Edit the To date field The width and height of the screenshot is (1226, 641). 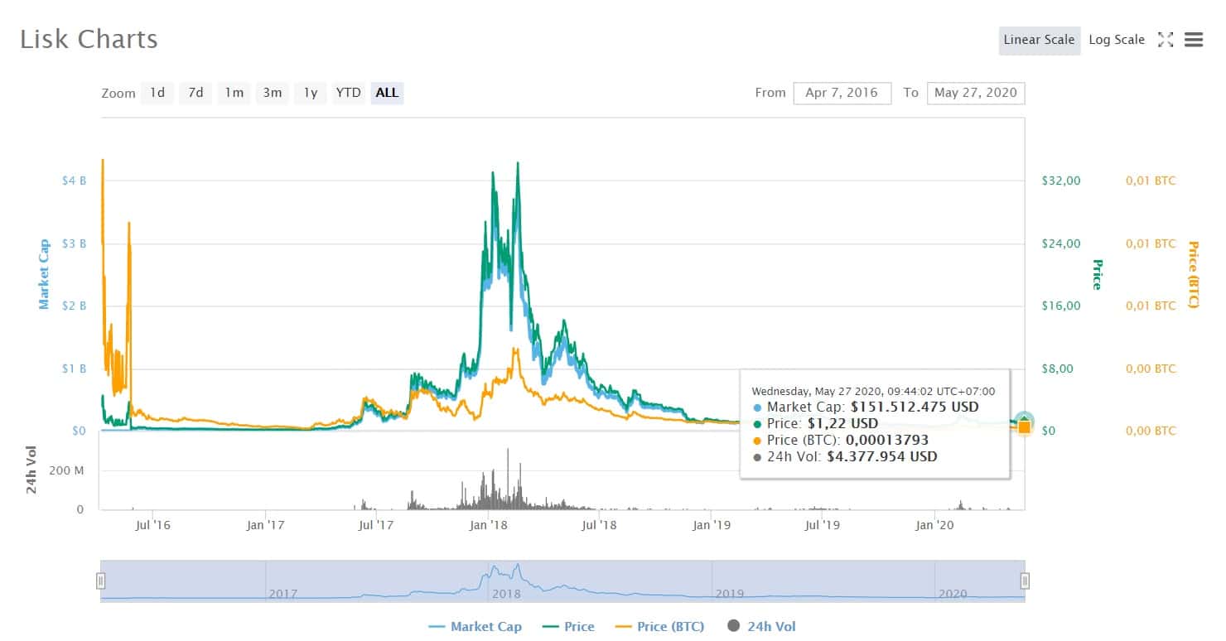[976, 93]
